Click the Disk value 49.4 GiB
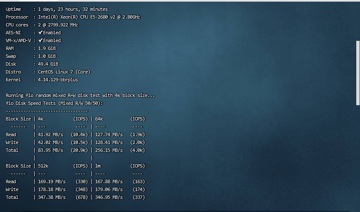 click(x=48, y=64)
